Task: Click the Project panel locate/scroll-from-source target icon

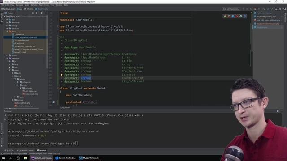Action: (x=33, y=13)
